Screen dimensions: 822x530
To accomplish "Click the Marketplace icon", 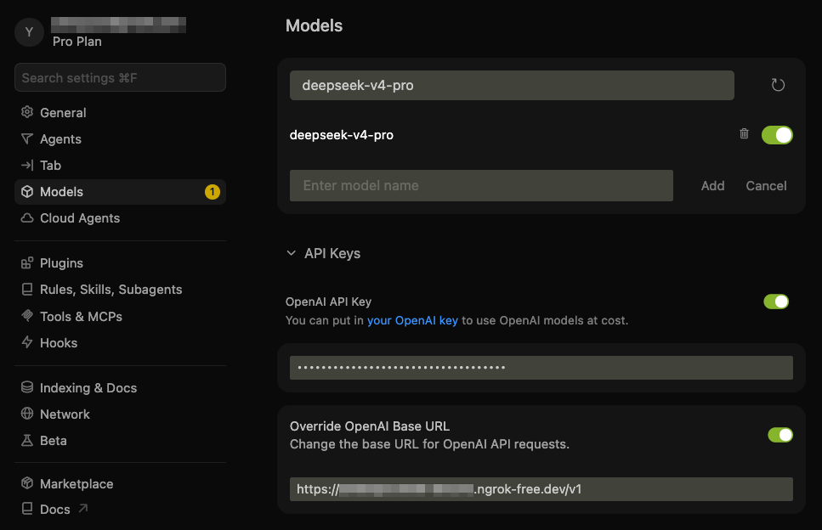I will point(27,483).
